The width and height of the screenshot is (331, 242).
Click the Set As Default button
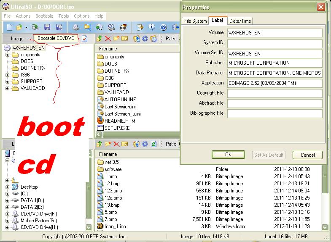click(269, 155)
